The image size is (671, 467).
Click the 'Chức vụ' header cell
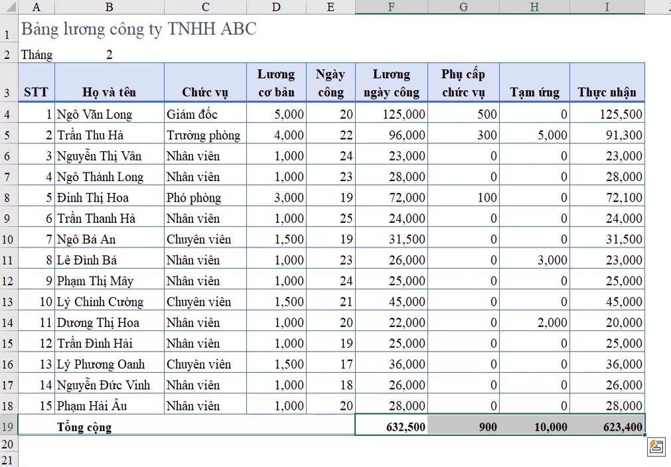(x=205, y=82)
